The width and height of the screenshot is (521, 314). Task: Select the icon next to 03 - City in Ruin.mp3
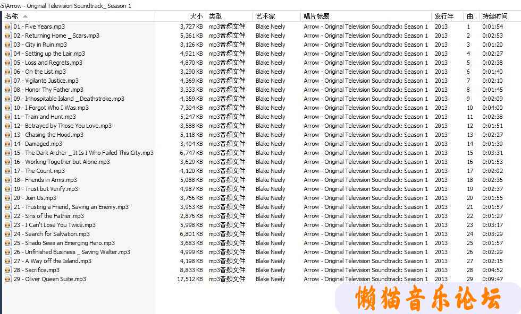coord(7,45)
